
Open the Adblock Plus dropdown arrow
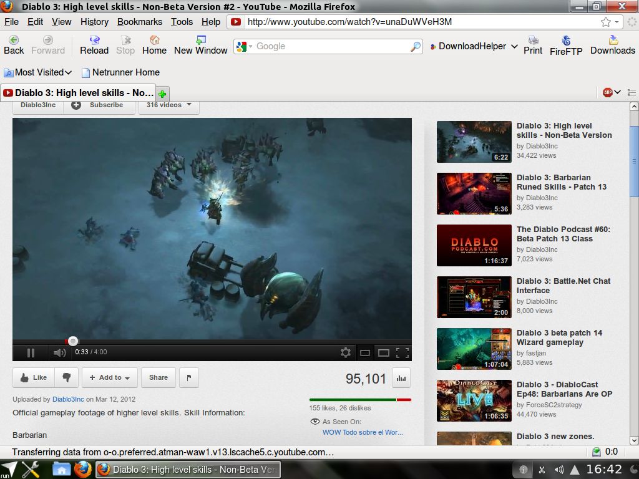[617, 92]
